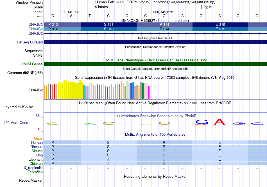Click the Elephant species row label
This screenshot has width=267, height=187.
tap(35, 159)
